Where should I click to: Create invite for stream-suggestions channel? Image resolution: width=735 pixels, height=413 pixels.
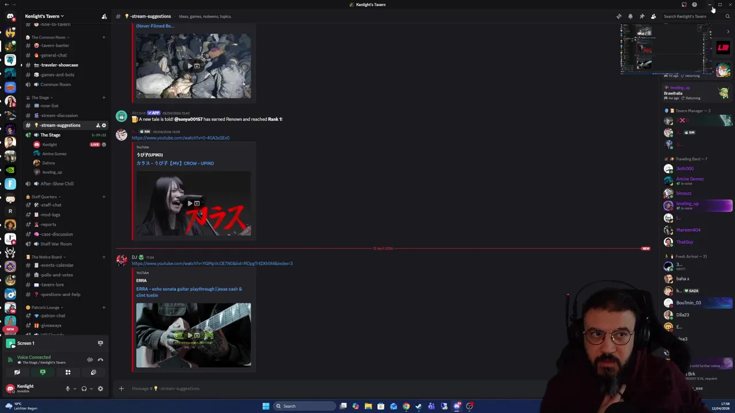98,125
